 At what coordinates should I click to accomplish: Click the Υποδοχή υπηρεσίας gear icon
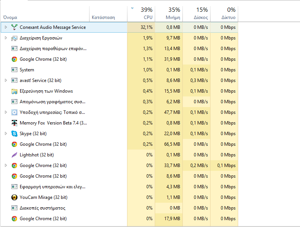point(14,112)
